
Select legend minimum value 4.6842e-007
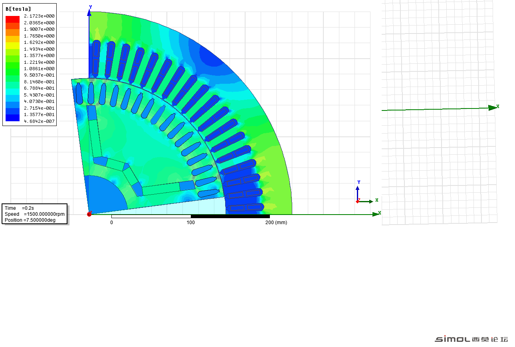click(x=39, y=121)
